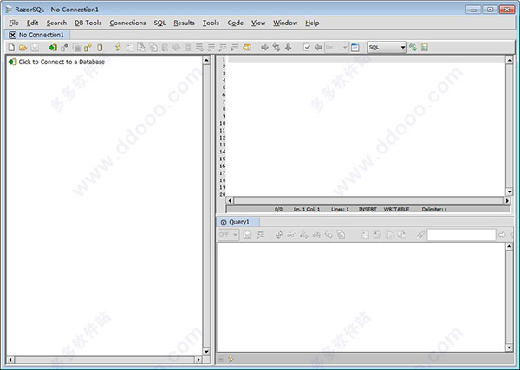Click the 'Ln. 1 Col. 1' status text
520x370 pixels.
(x=307, y=209)
